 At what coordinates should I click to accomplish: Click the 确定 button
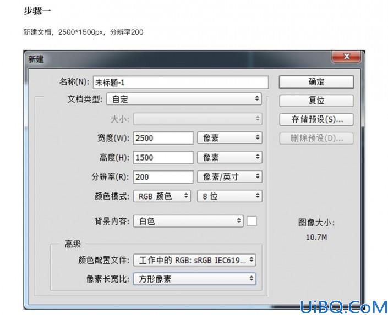[x=316, y=82]
